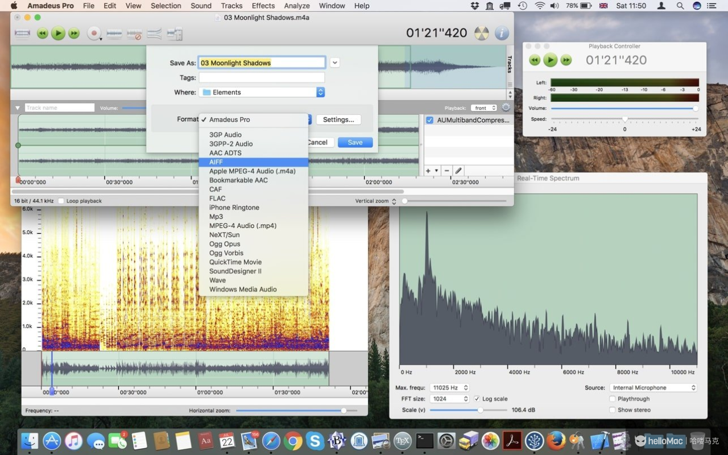This screenshot has width=728, height=455.
Task: Click the Speed slider handle
Action: (x=625, y=119)
